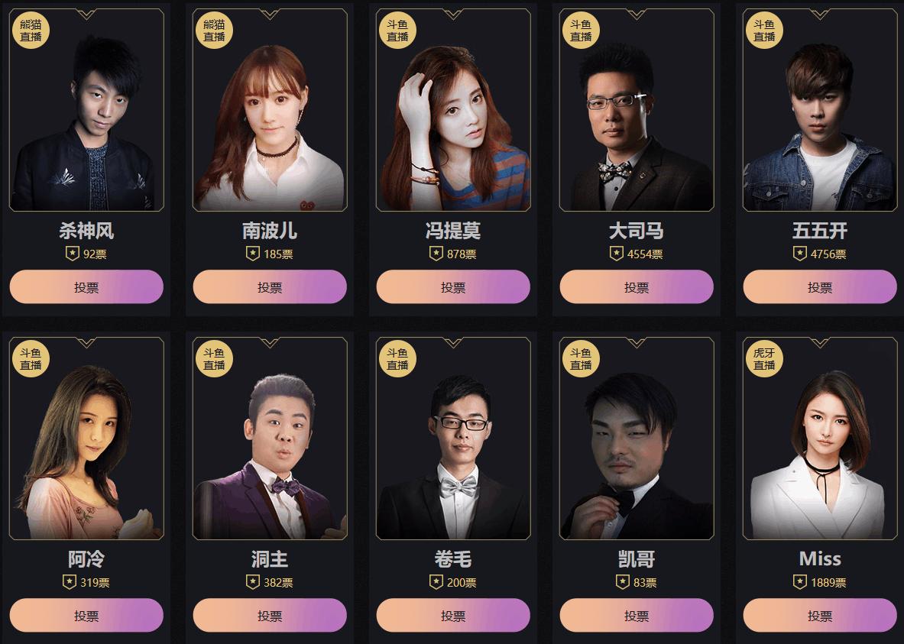Click the 投票 button below 阿冷
The image size is (904, 644).
pyautogui.click(x=86, y=615)
